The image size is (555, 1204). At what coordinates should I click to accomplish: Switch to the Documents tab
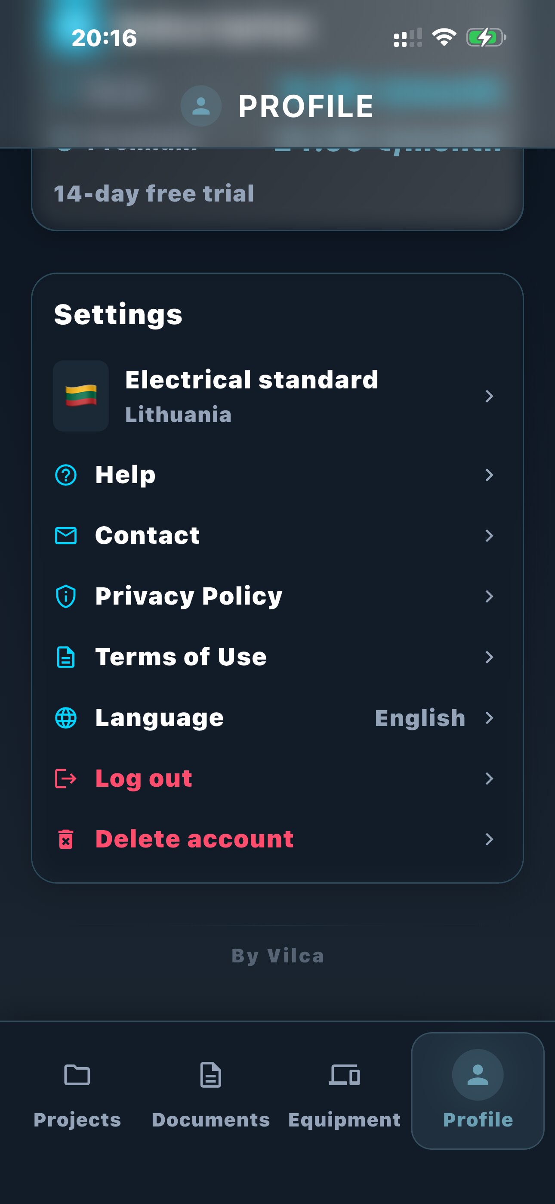click(x=211, y=1091)
